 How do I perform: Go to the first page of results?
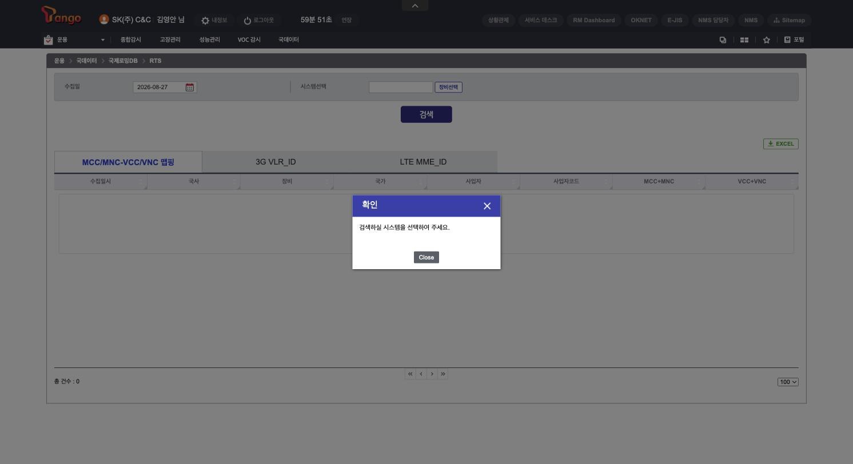click(410, 374)
